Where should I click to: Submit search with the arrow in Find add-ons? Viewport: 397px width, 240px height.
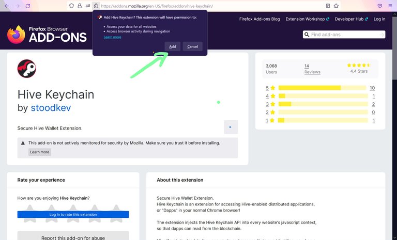pos(381,35)
